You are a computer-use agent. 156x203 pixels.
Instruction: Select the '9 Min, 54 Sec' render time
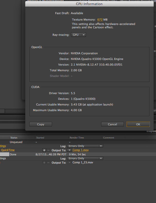click(77, 154)
